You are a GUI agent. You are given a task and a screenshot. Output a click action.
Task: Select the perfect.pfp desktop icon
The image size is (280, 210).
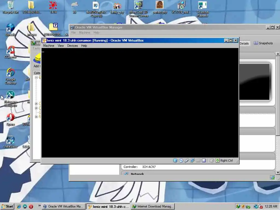pyautogui.click(x=160, y=7)
